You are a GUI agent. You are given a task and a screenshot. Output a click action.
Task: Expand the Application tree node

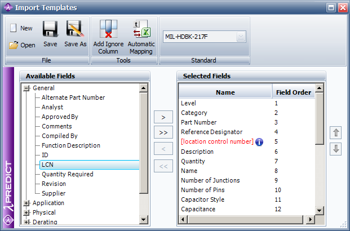tap(26, 203)
